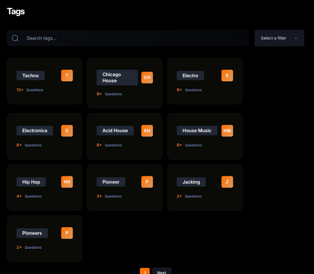Open the Jacking tag
314x274 pixels.
(191, 182)
